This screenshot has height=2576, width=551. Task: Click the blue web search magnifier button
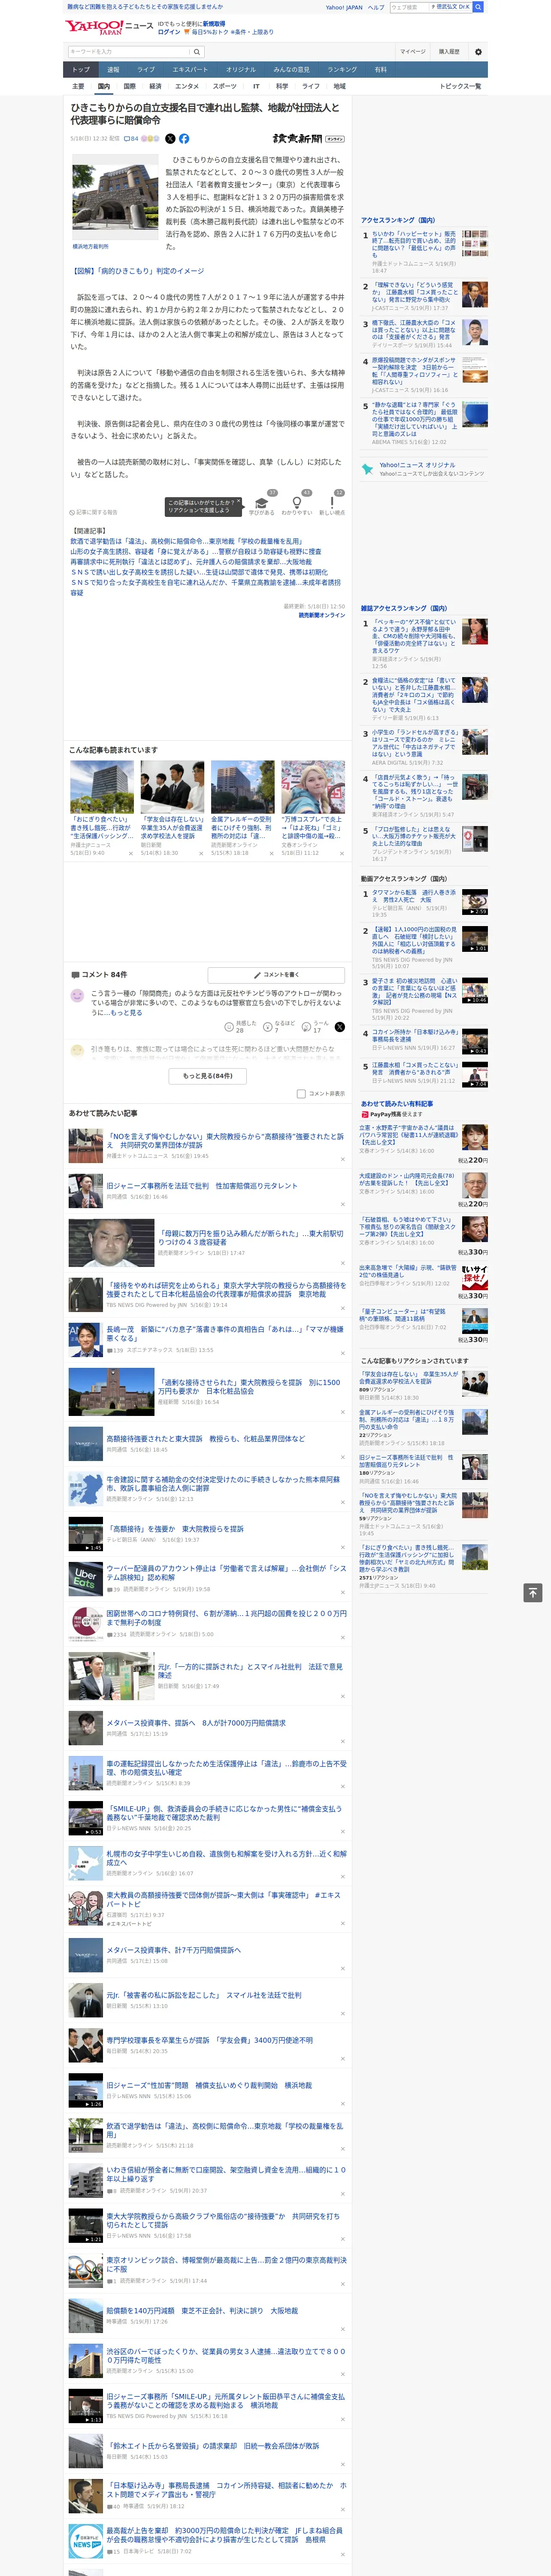(478, 7)
